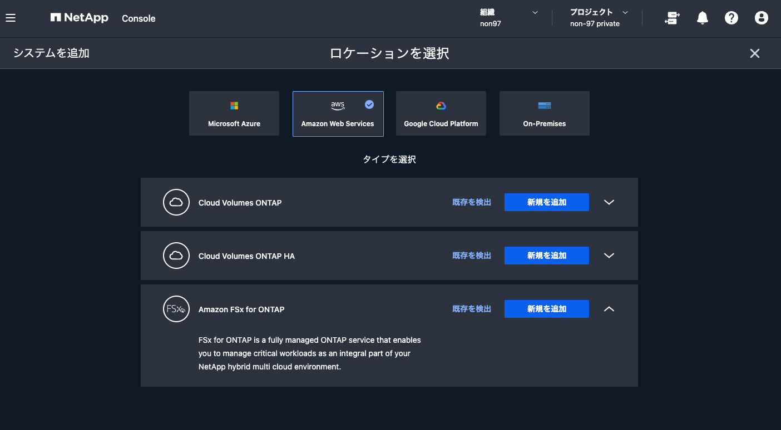Click the Cloud Volumes ONTAP HA label
Image resolution: width=781 pixels, height=430 pixels.
click(246, 256)
